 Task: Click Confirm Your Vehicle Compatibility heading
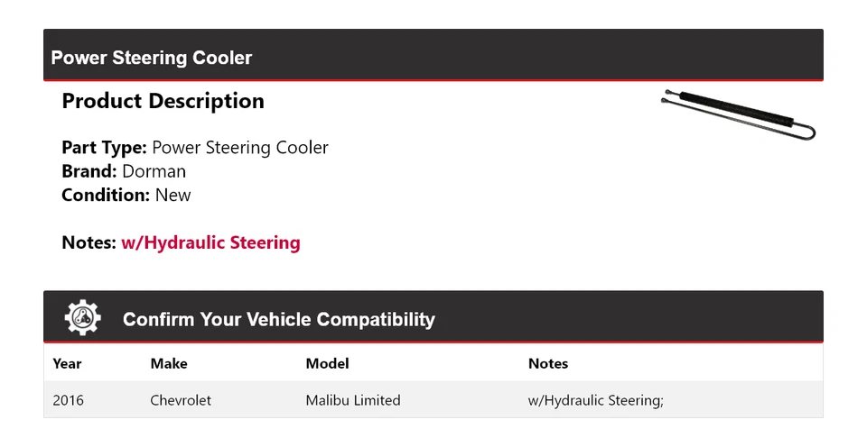click(278, 319)
